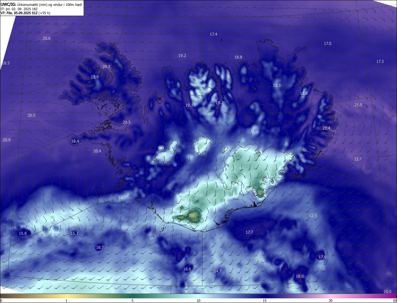This screenshot has width=397, height=303.
Task: Click the UWC/IG map title line
Action: (x=41, y=4)
